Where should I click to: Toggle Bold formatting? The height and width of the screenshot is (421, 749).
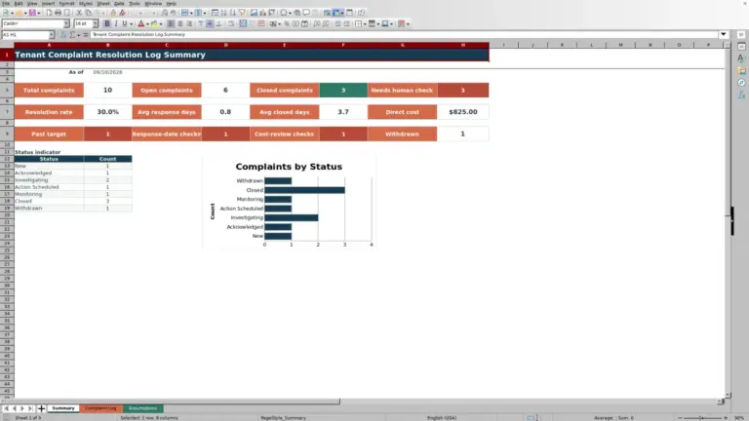[x=107, y=23]
